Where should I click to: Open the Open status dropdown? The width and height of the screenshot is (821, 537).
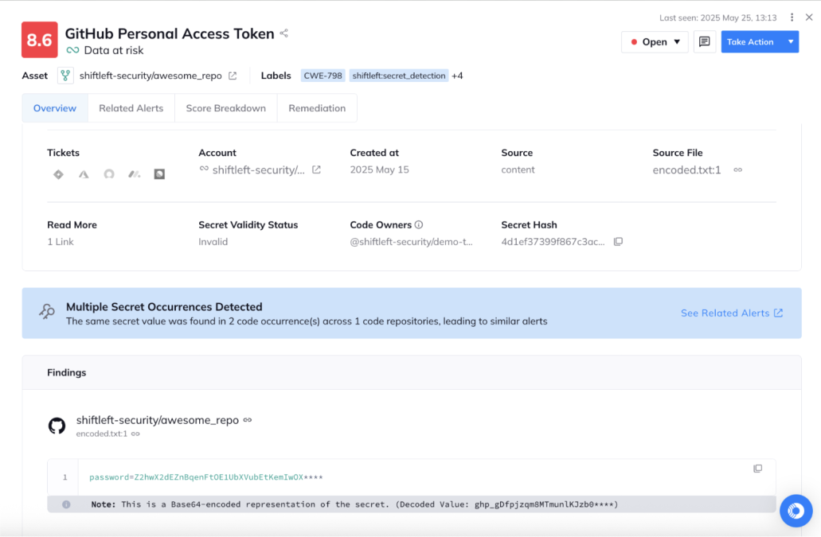tap(655, 42)
